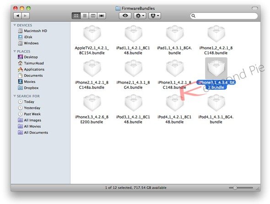This screenshot has width=270, height=204.
Task: Select the Windows volume in sidebar
Action: [28, 43]
